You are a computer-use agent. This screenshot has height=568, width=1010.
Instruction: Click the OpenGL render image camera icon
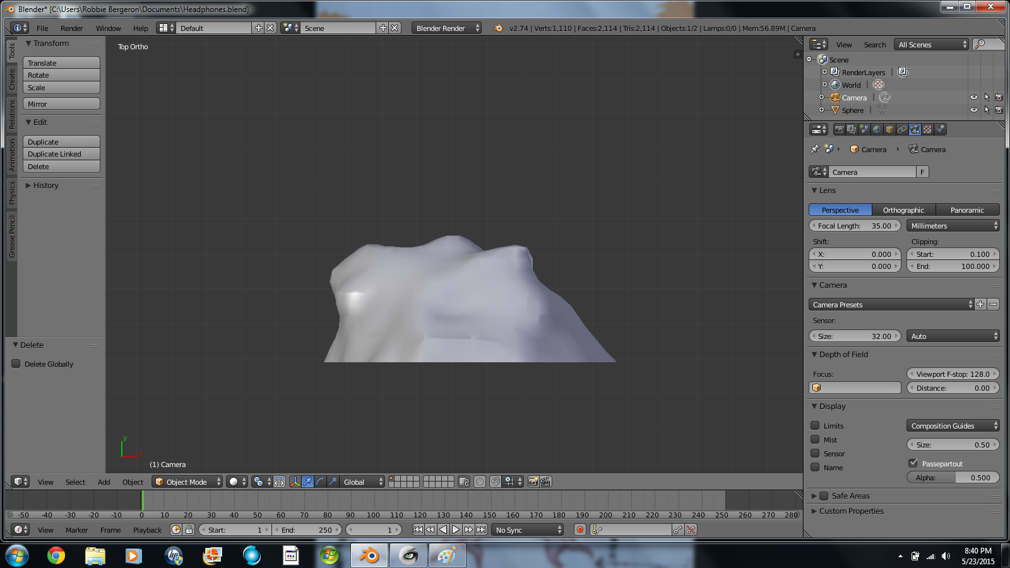[533, 482]
